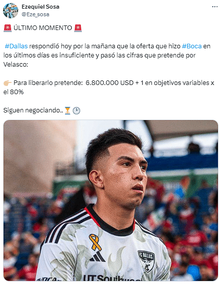Screen dimensions: 220x284
Task: Click the word Velasco in the tweet
Action: [16, 65]
